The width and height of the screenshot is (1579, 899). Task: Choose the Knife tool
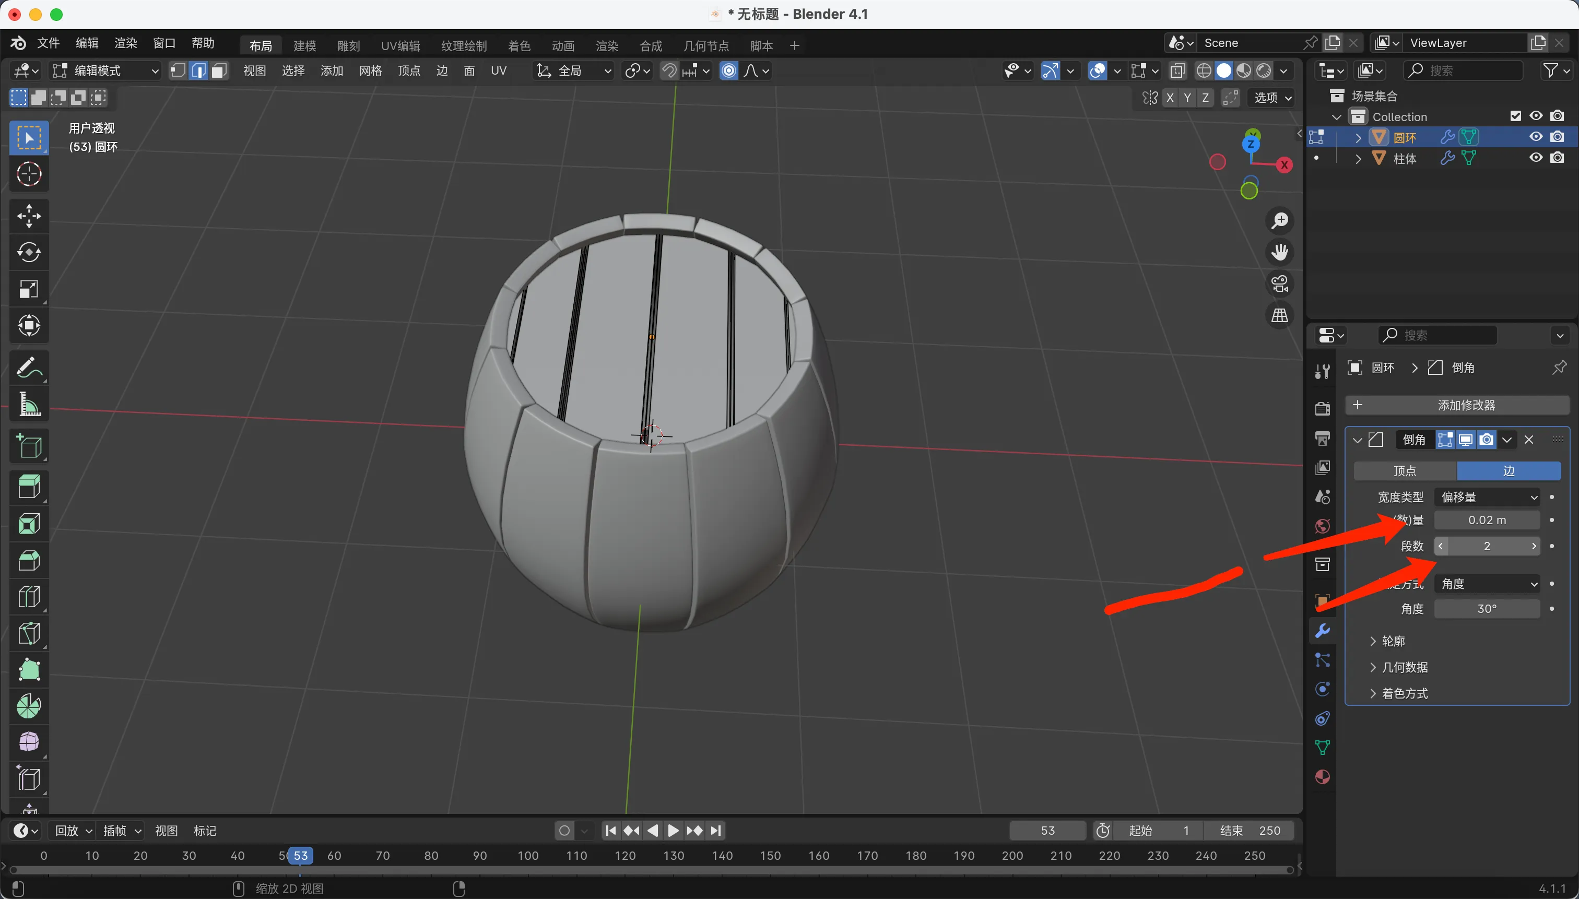pyautogui.click(x=28, y=633)
